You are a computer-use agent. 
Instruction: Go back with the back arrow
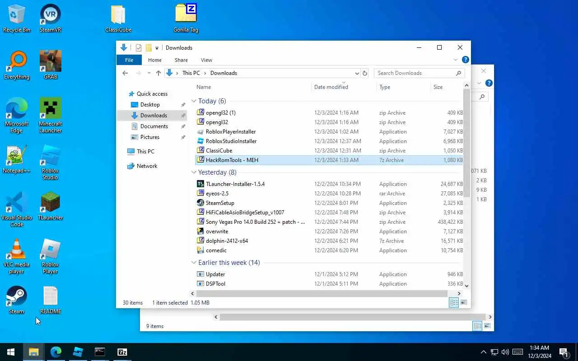click(x=125, y=73)
